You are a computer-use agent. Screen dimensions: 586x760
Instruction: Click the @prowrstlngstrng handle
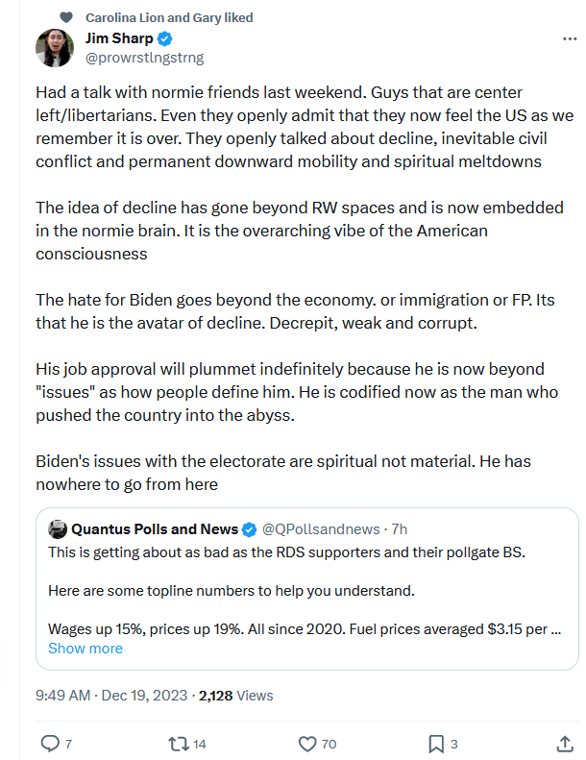coord(145,58)
